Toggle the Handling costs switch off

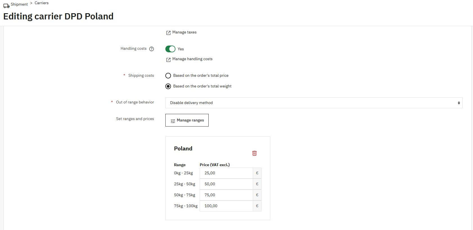pos(170,49)
